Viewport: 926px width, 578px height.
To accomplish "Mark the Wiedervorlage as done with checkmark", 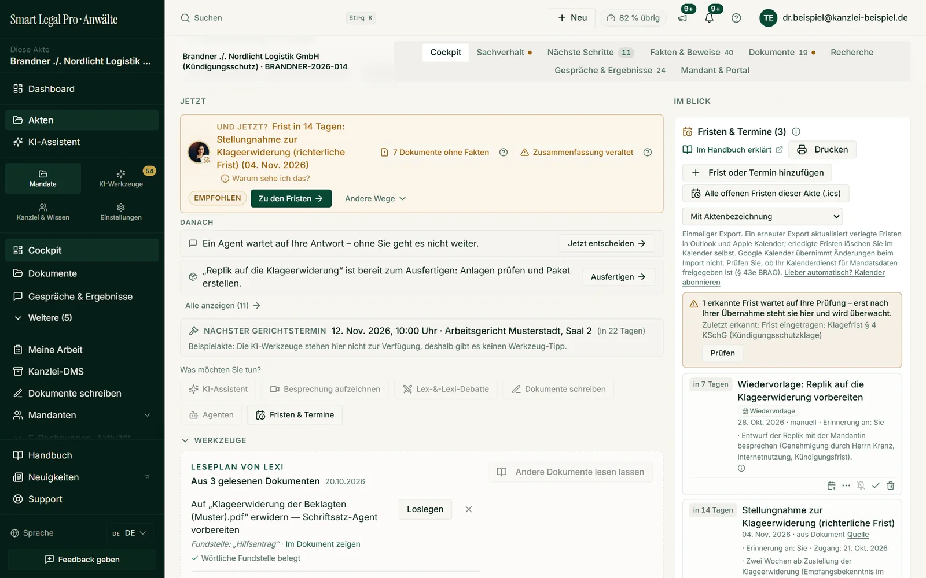I will tap(876, 486).
